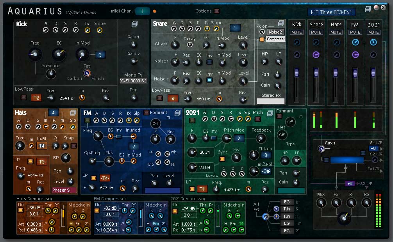Image resolution: width=393 pixels, height=242 pixels.
Task: Open the 2021 m≙Fbk -Off- selector
Action: 266,171
